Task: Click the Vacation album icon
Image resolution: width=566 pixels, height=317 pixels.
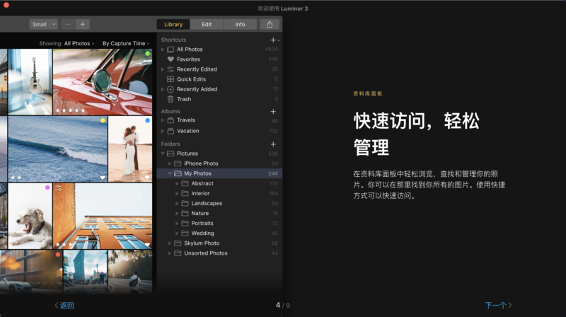Action: tap(171, 131)
